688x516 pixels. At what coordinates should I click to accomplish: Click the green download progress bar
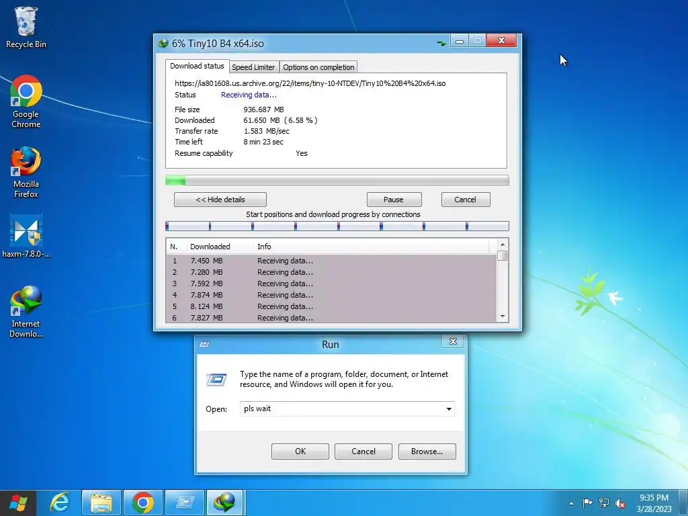[337, 180]
